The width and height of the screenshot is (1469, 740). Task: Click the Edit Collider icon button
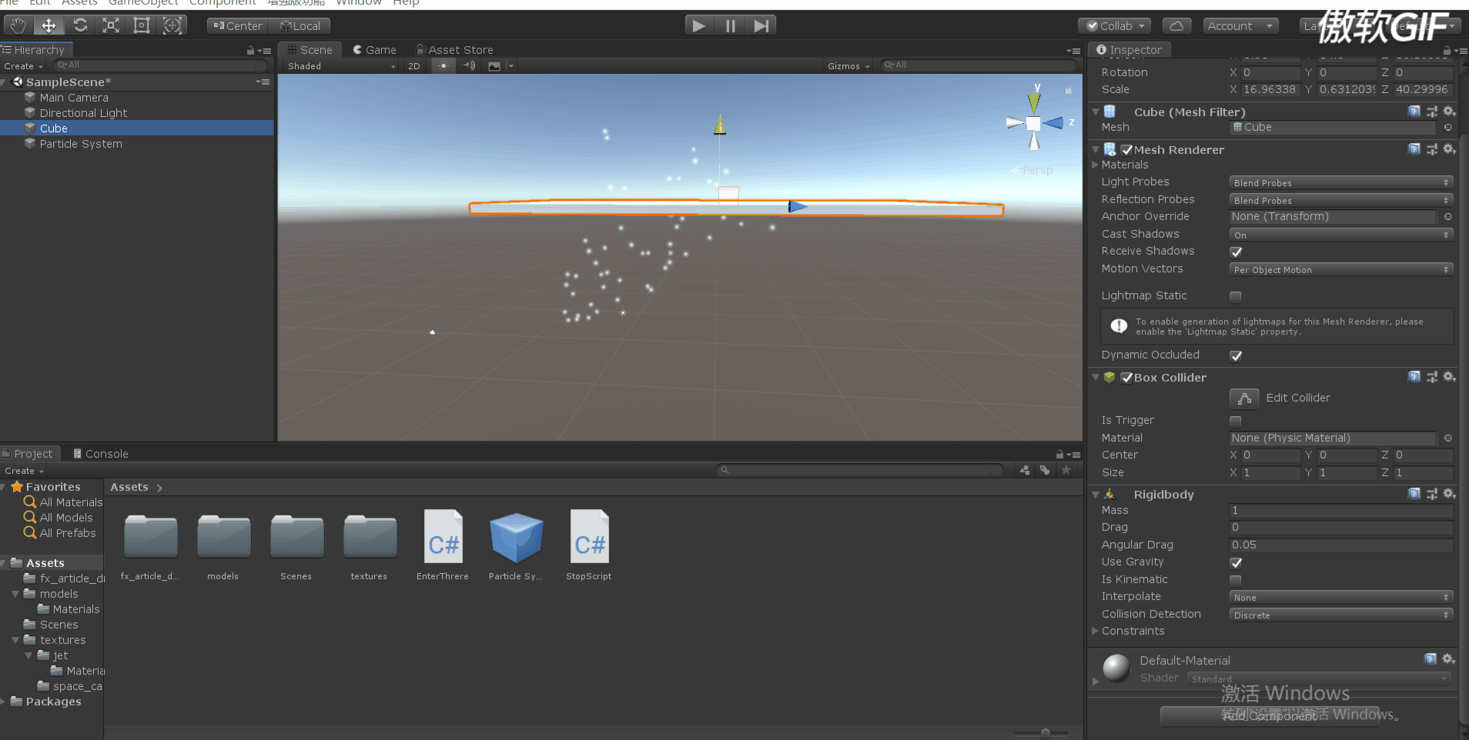pos(1244,398)
